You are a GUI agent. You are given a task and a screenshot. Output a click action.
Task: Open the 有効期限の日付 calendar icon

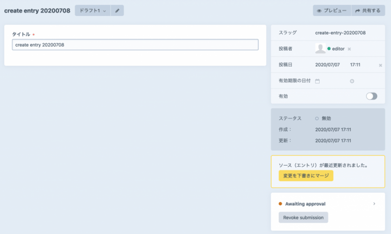pyautogui.click(x=317, y=81)
